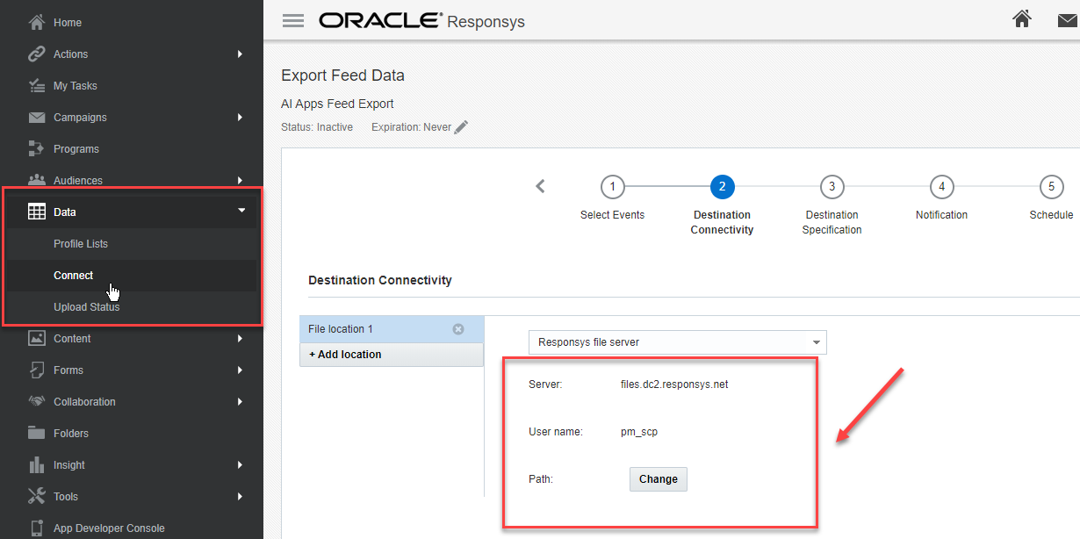1080x539 pixels.
Task: Select step 4 Notification in the wizard
Action: pyautogui.click(x=941, y=186)
